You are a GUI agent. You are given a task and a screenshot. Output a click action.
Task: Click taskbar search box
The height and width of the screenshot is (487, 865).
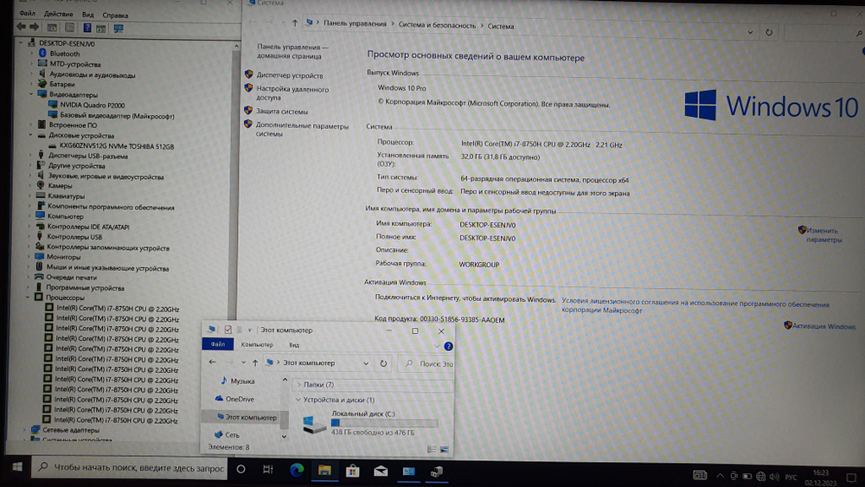coord(129,468)
